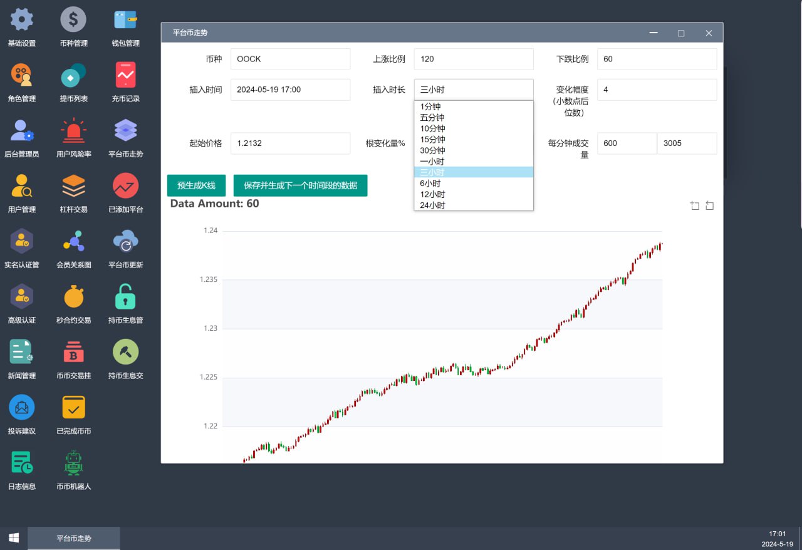The width and height of the screenshot is (802, 550).
Task: Click 保存并生成下一个时间段的数据 button
Action: tap(300, 185)
